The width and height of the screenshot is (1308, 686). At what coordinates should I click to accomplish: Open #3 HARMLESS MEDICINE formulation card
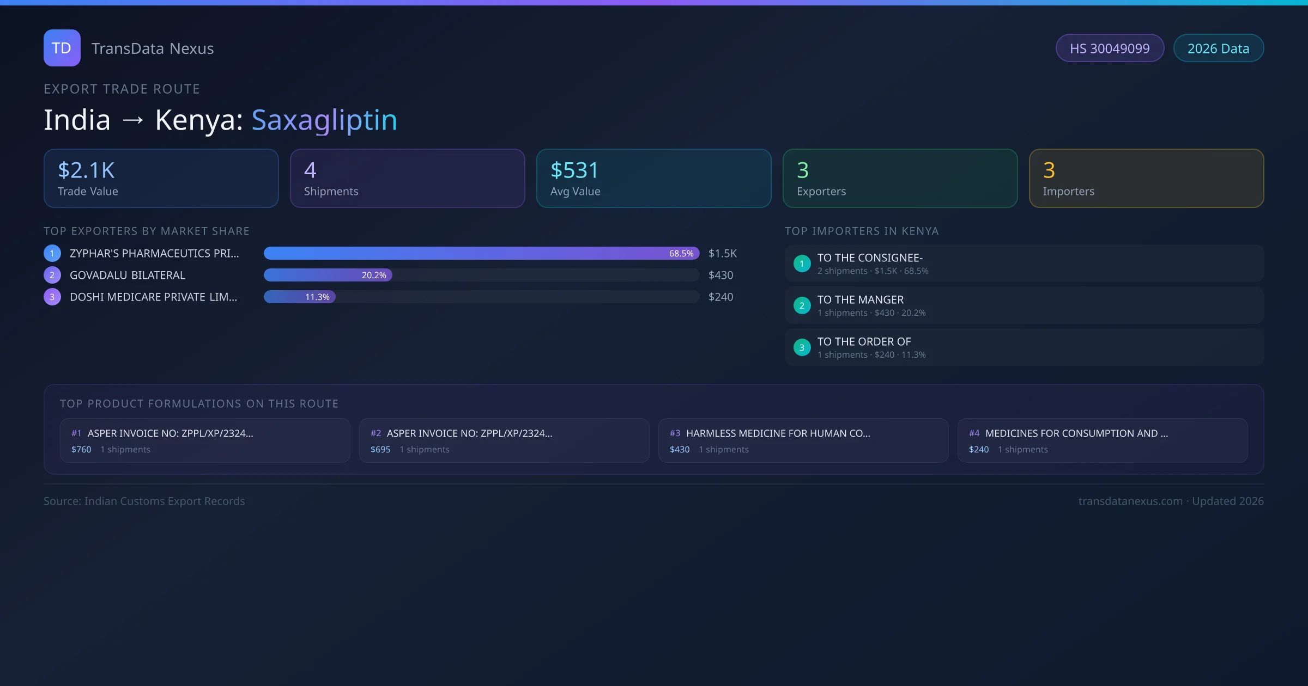tap(803, 440)
